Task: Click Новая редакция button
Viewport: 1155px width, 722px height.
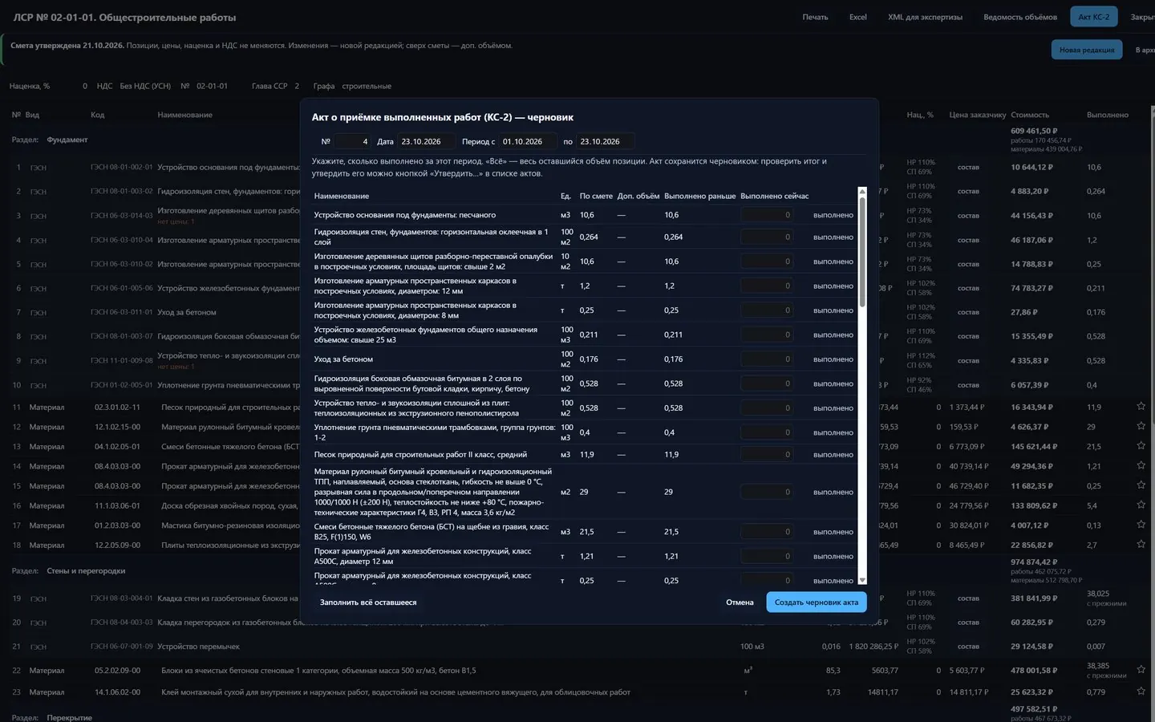Action: click(x=1086, y=50)
